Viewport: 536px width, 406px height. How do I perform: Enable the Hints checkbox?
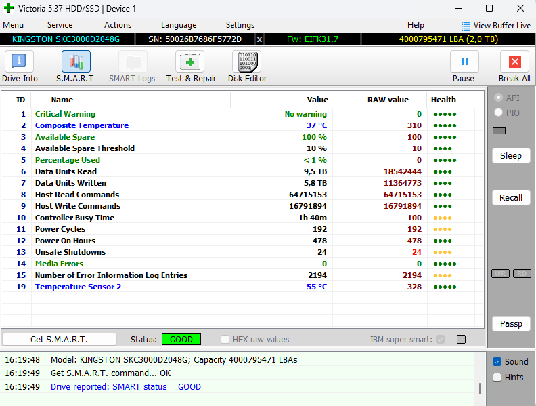coord(497,378)
